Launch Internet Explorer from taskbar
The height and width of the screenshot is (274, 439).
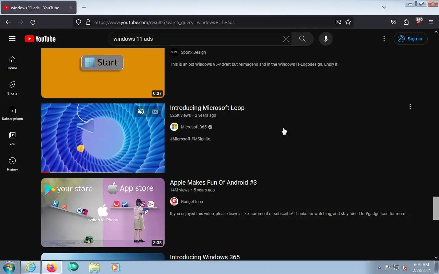pos(31,267)
